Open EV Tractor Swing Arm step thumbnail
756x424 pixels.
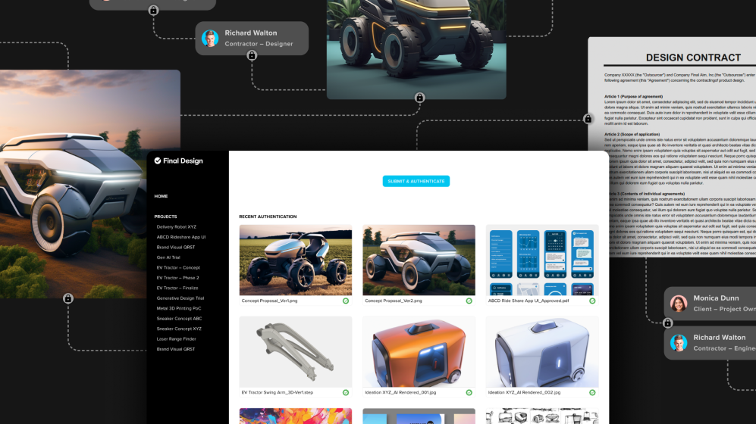(296, 352)
